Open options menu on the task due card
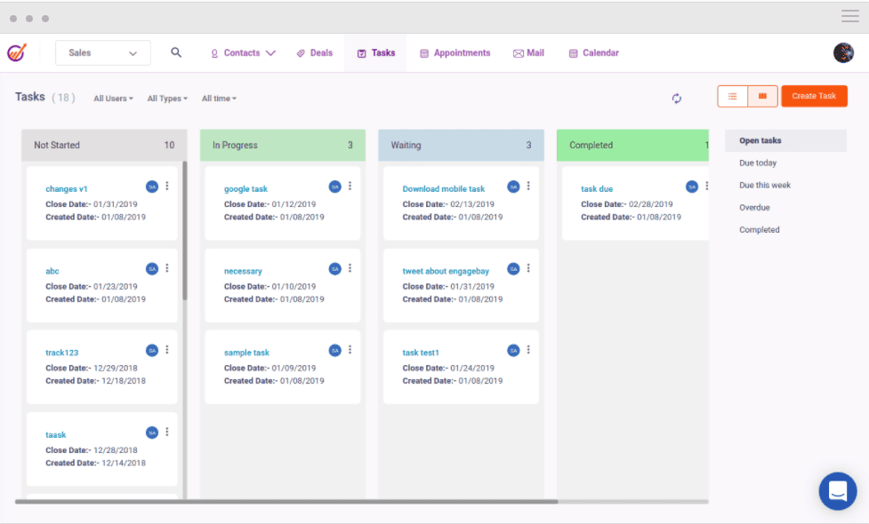 (x=708, y=186)
